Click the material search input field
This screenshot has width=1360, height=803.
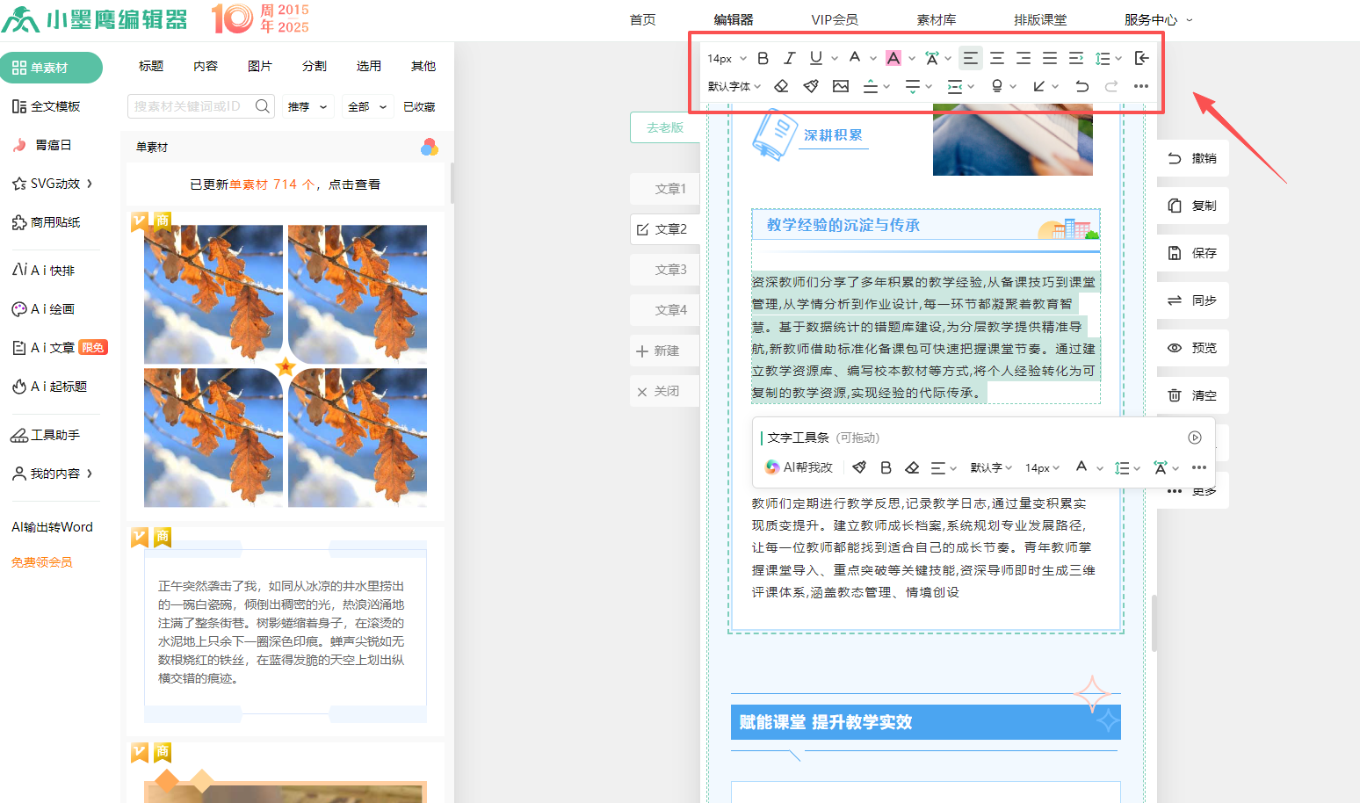tap(201, 106)
